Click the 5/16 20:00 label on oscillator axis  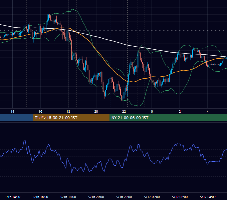pyautogui.click(x=96, y=197)
